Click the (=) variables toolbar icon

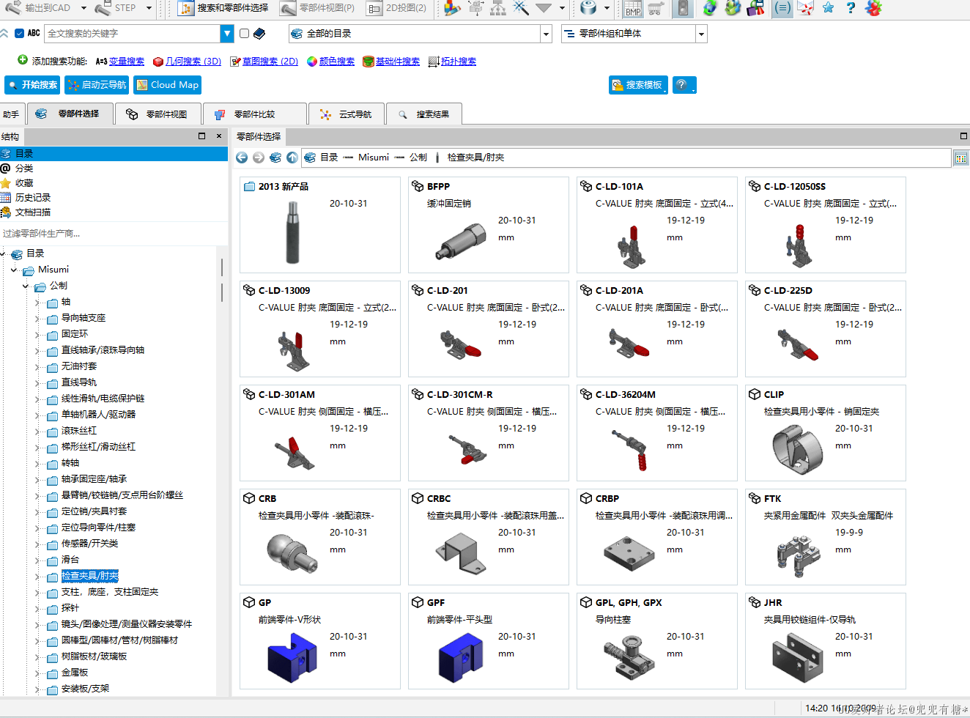click(782, 8)
